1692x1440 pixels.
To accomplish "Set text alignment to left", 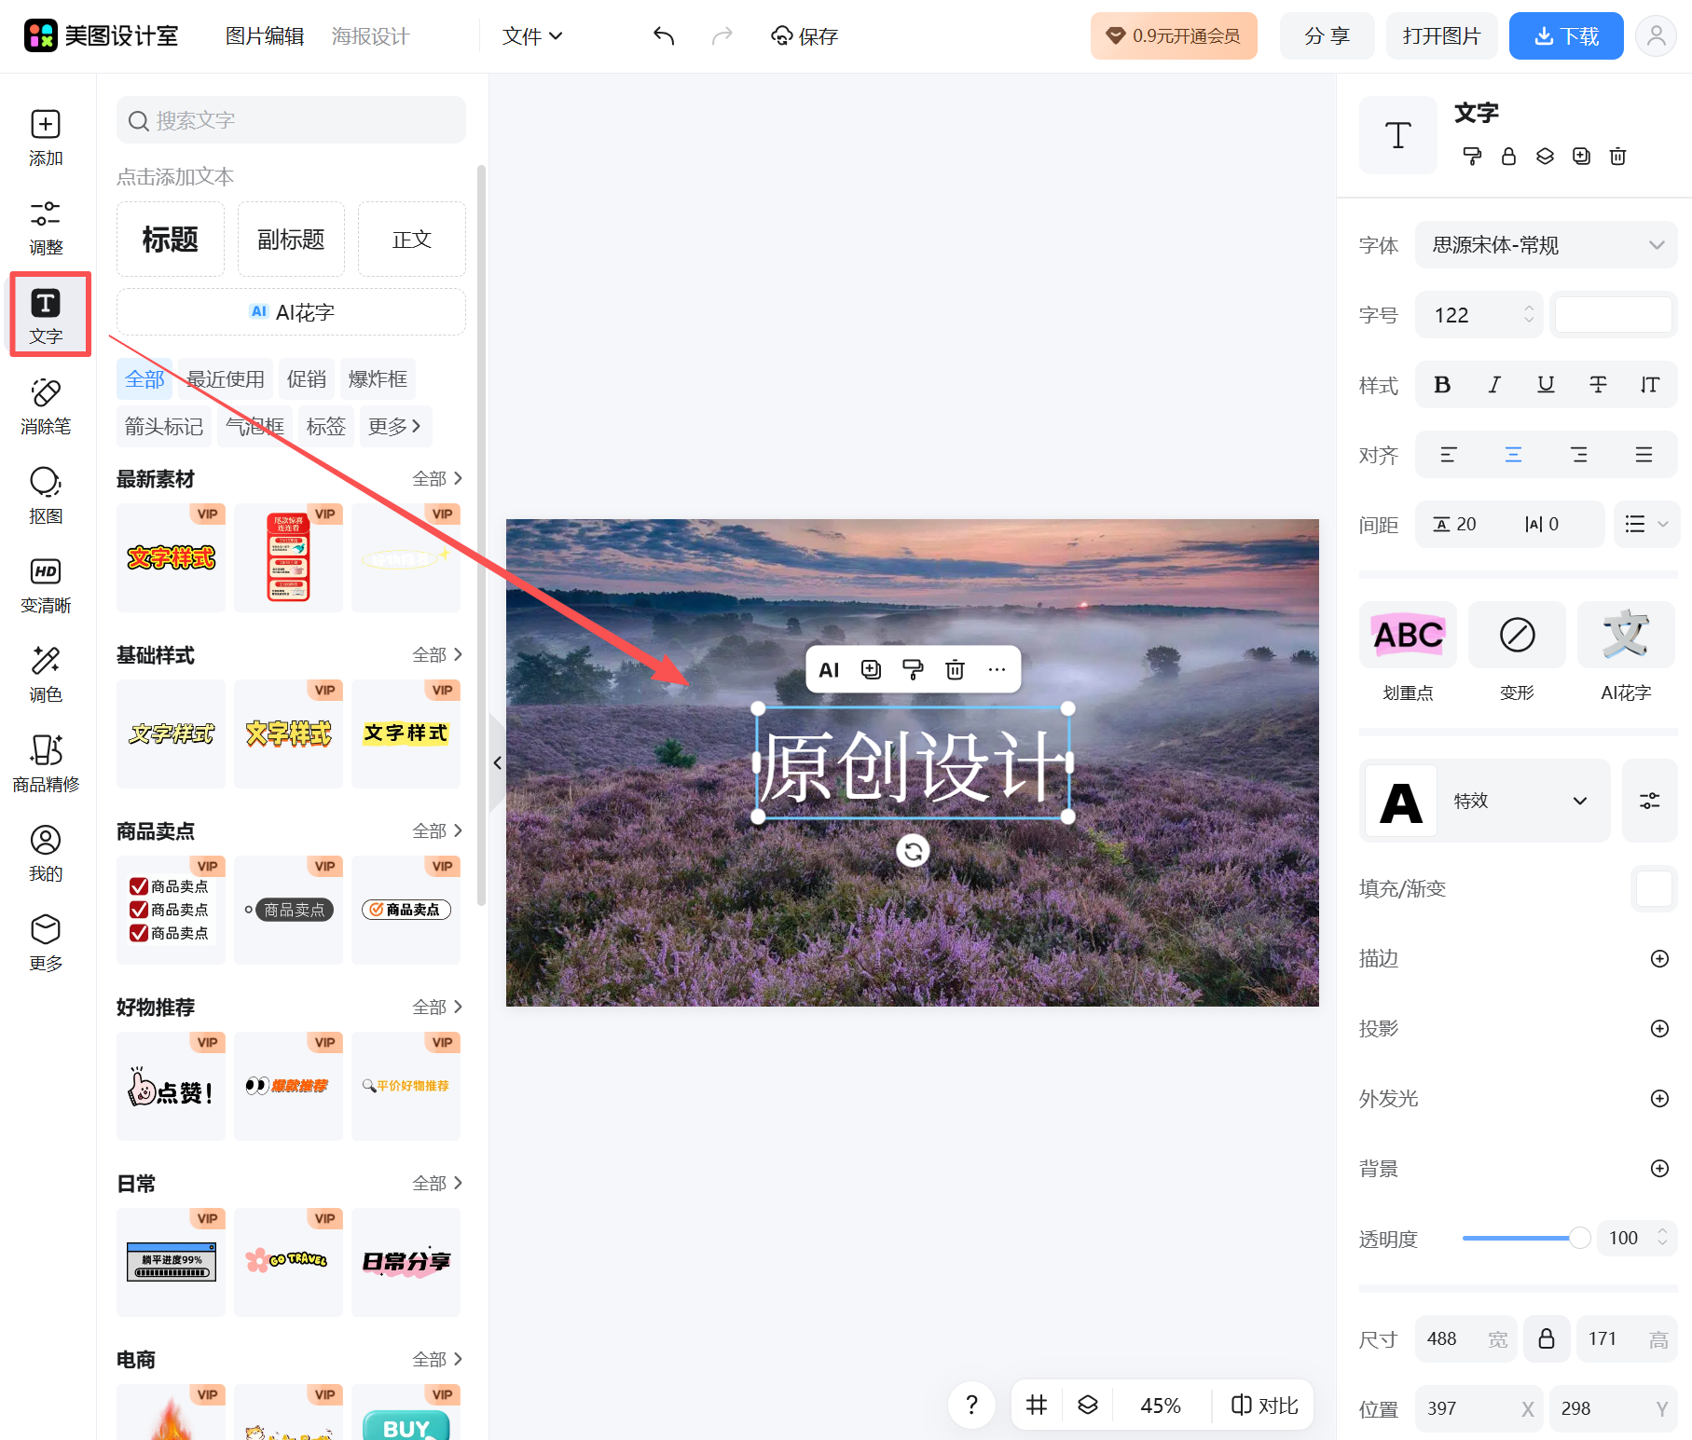I will (x=1448, y=455).
